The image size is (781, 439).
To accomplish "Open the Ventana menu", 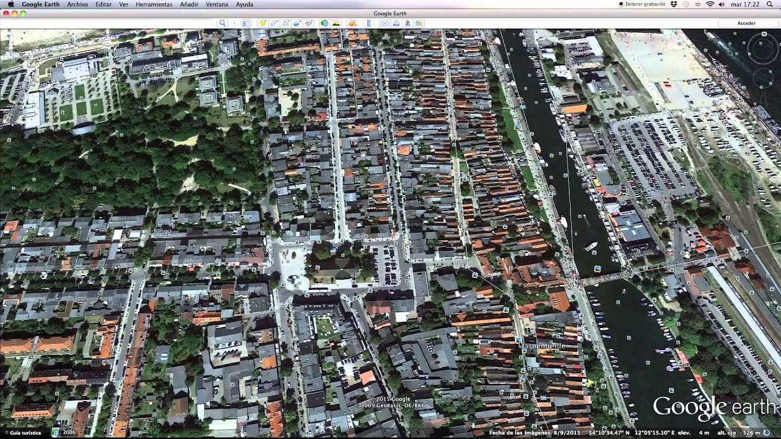I will coord(217,4).
